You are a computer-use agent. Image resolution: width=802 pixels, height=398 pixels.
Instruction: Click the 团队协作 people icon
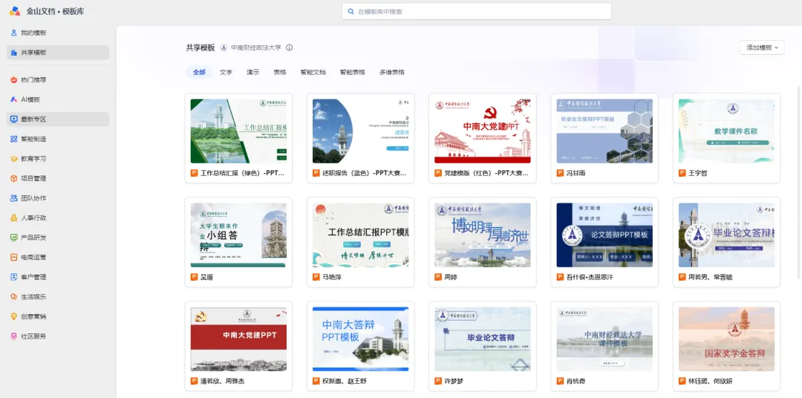(14, 198)
